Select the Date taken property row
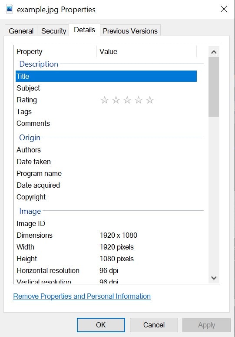Image resolution: width=235 pixels, height=337 pixels. point(106,162)
